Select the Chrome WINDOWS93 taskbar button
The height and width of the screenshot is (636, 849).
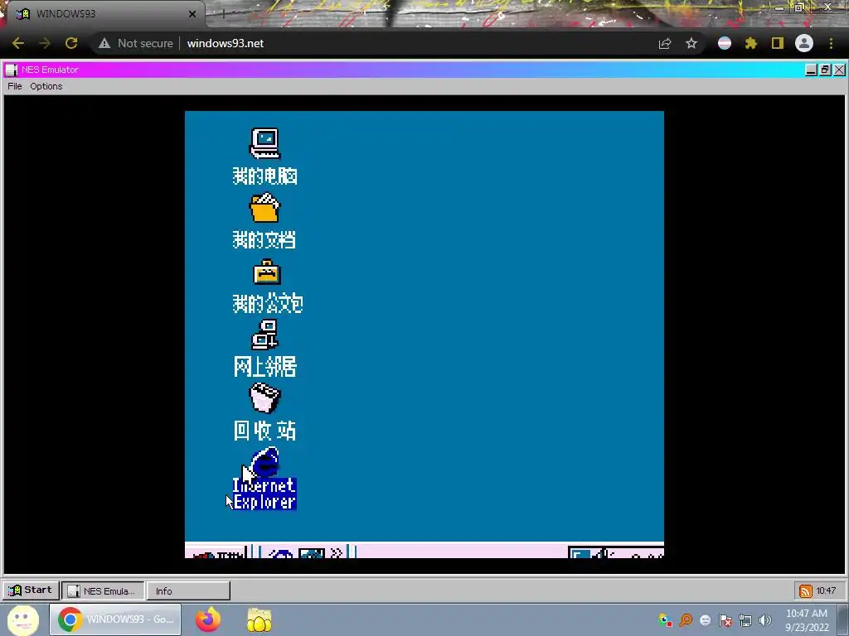coord(115,619)
